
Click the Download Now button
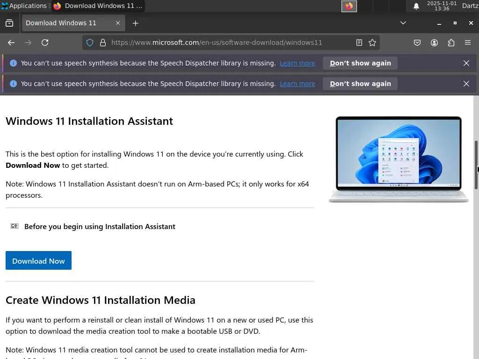(x=38, y=260)
